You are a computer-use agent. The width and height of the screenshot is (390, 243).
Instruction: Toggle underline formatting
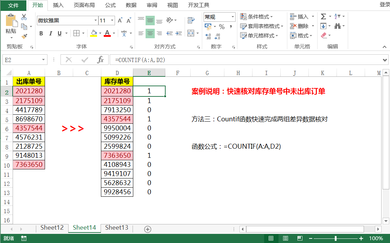tap(60, 33)
